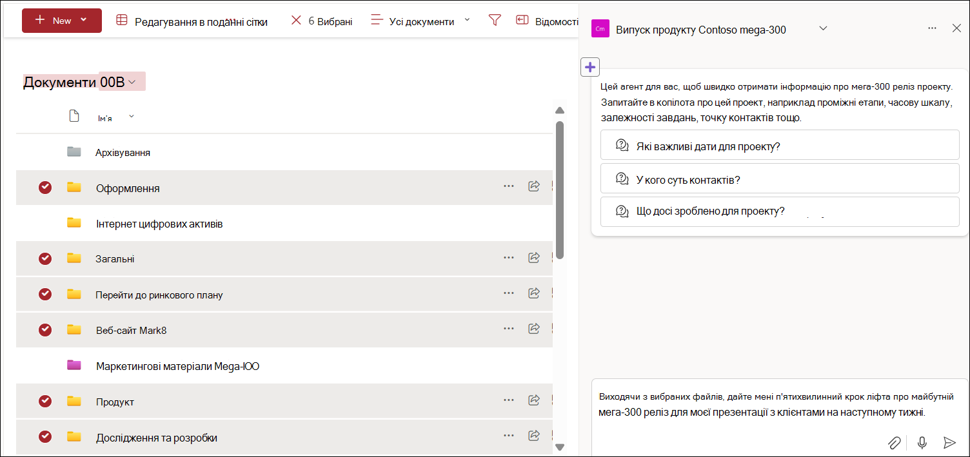Viewport: 970px width, 457px height.
Task: Open more actions for Перейти до ринкового плану
Action: [509, 293]
